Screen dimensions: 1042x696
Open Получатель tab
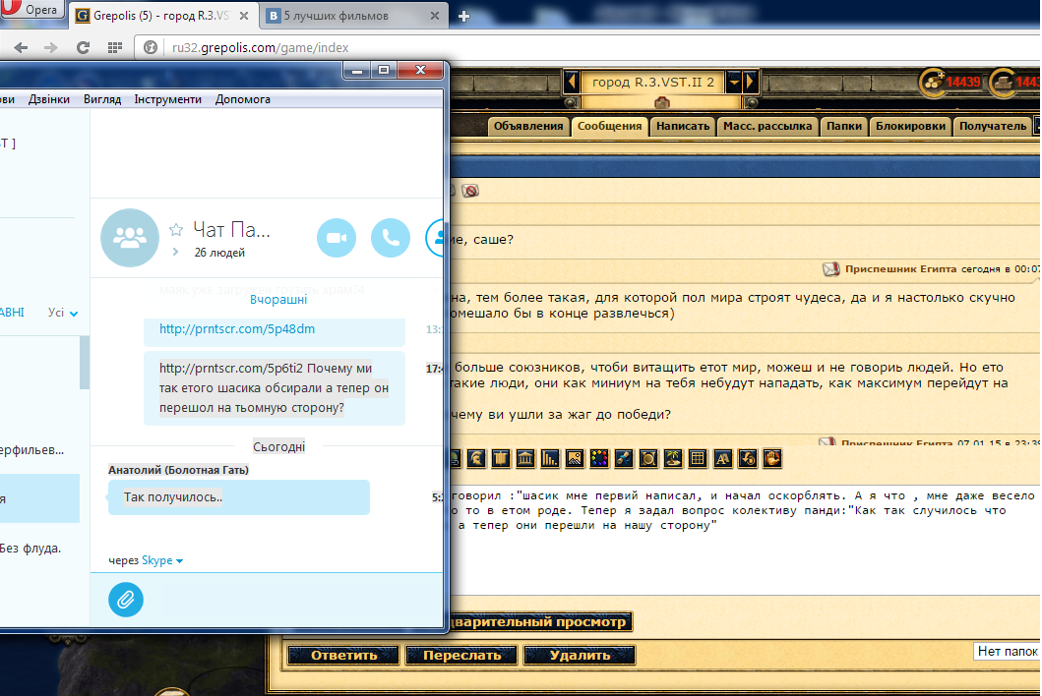993,126
